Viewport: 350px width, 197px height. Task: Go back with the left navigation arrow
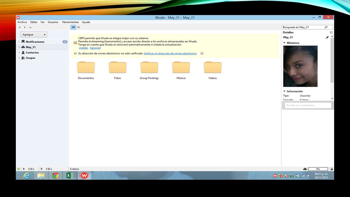[x=20, y=27]
